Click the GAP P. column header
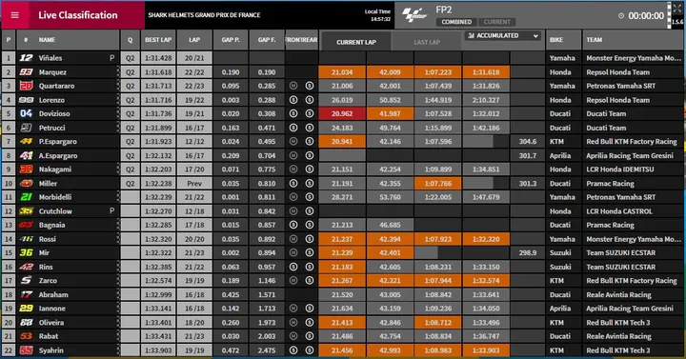 pos(231,40)
